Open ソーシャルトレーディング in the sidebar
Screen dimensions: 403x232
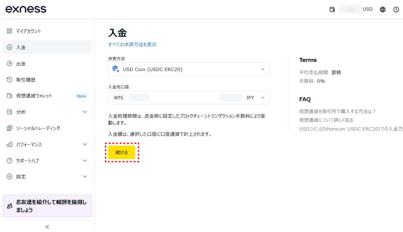(47, 128)
